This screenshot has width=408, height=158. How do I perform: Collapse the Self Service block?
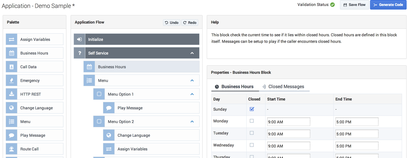(x=192, y=53)
